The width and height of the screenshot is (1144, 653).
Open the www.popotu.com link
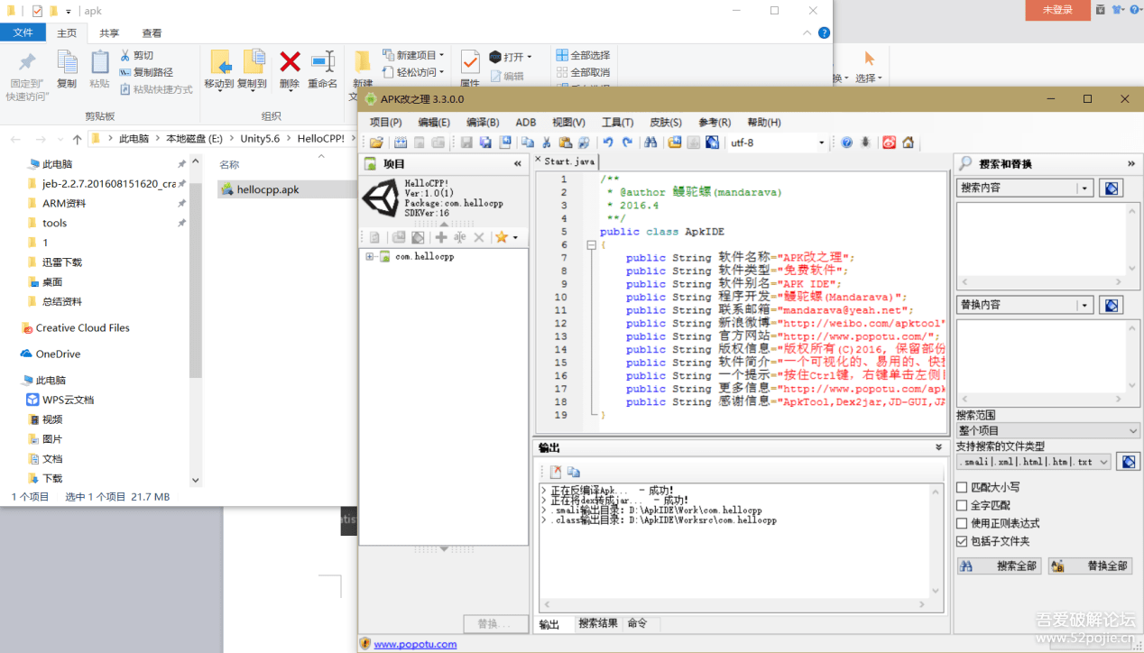point(415,644)
